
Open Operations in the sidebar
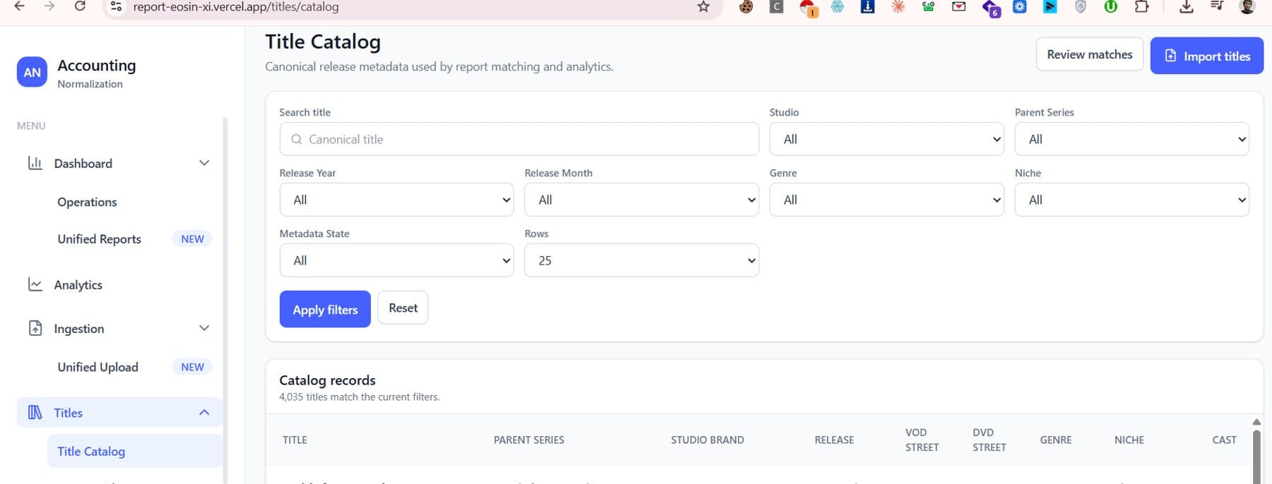(87, 202)
